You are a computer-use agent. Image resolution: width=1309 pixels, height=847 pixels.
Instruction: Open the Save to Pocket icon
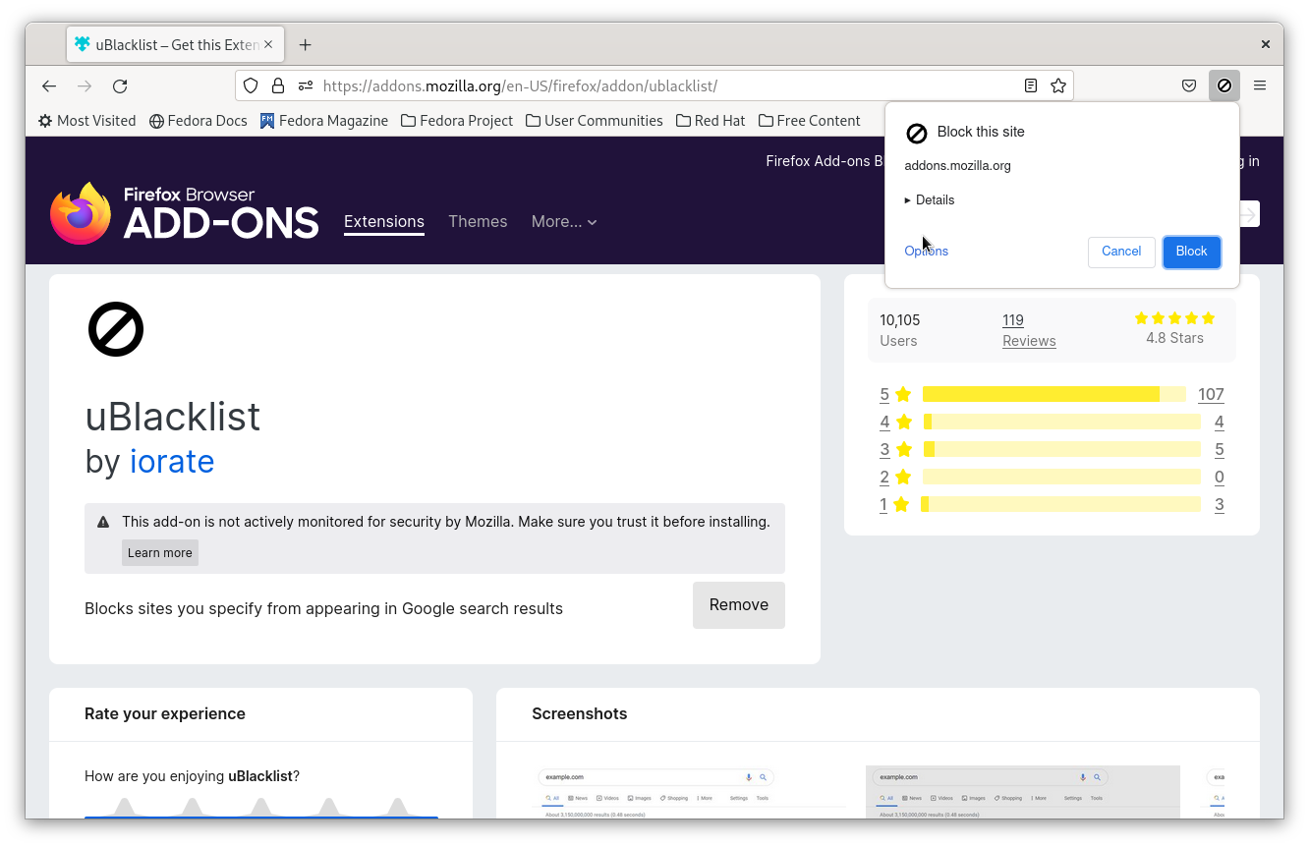[1189, 85]
